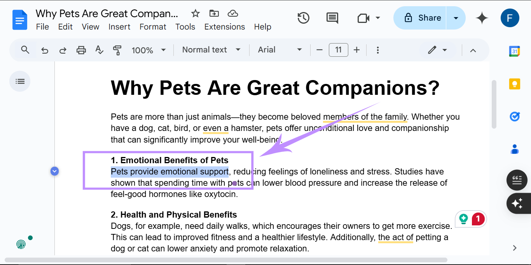531x265 pixels.
Task: Open Contacts in the side panel
Action: tap(515, 149)
